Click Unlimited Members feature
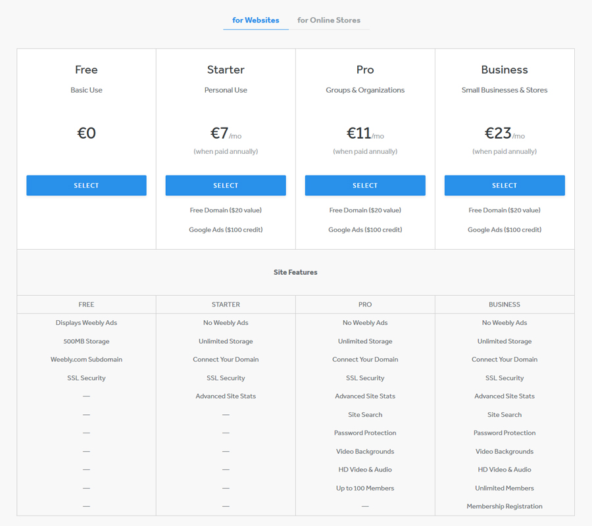592x526 pixels. tap(505, 488)
